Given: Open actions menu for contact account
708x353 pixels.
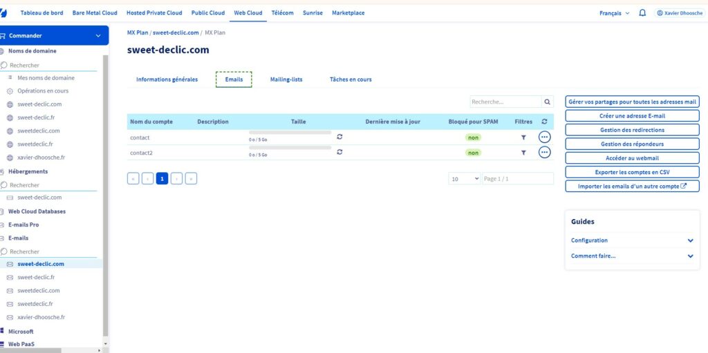Looking at the screenshot, I should [x=544, y=137].
